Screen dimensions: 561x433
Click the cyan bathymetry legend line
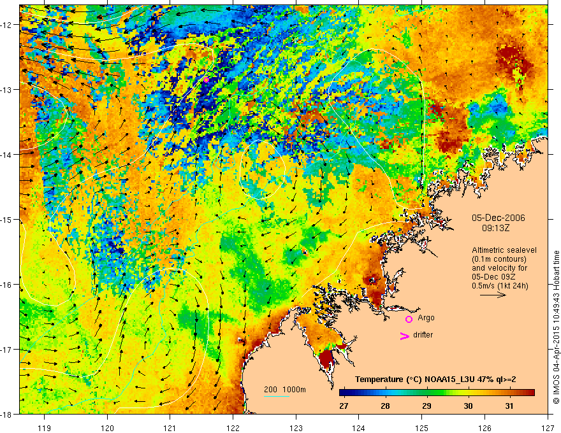tap(277, 396)
